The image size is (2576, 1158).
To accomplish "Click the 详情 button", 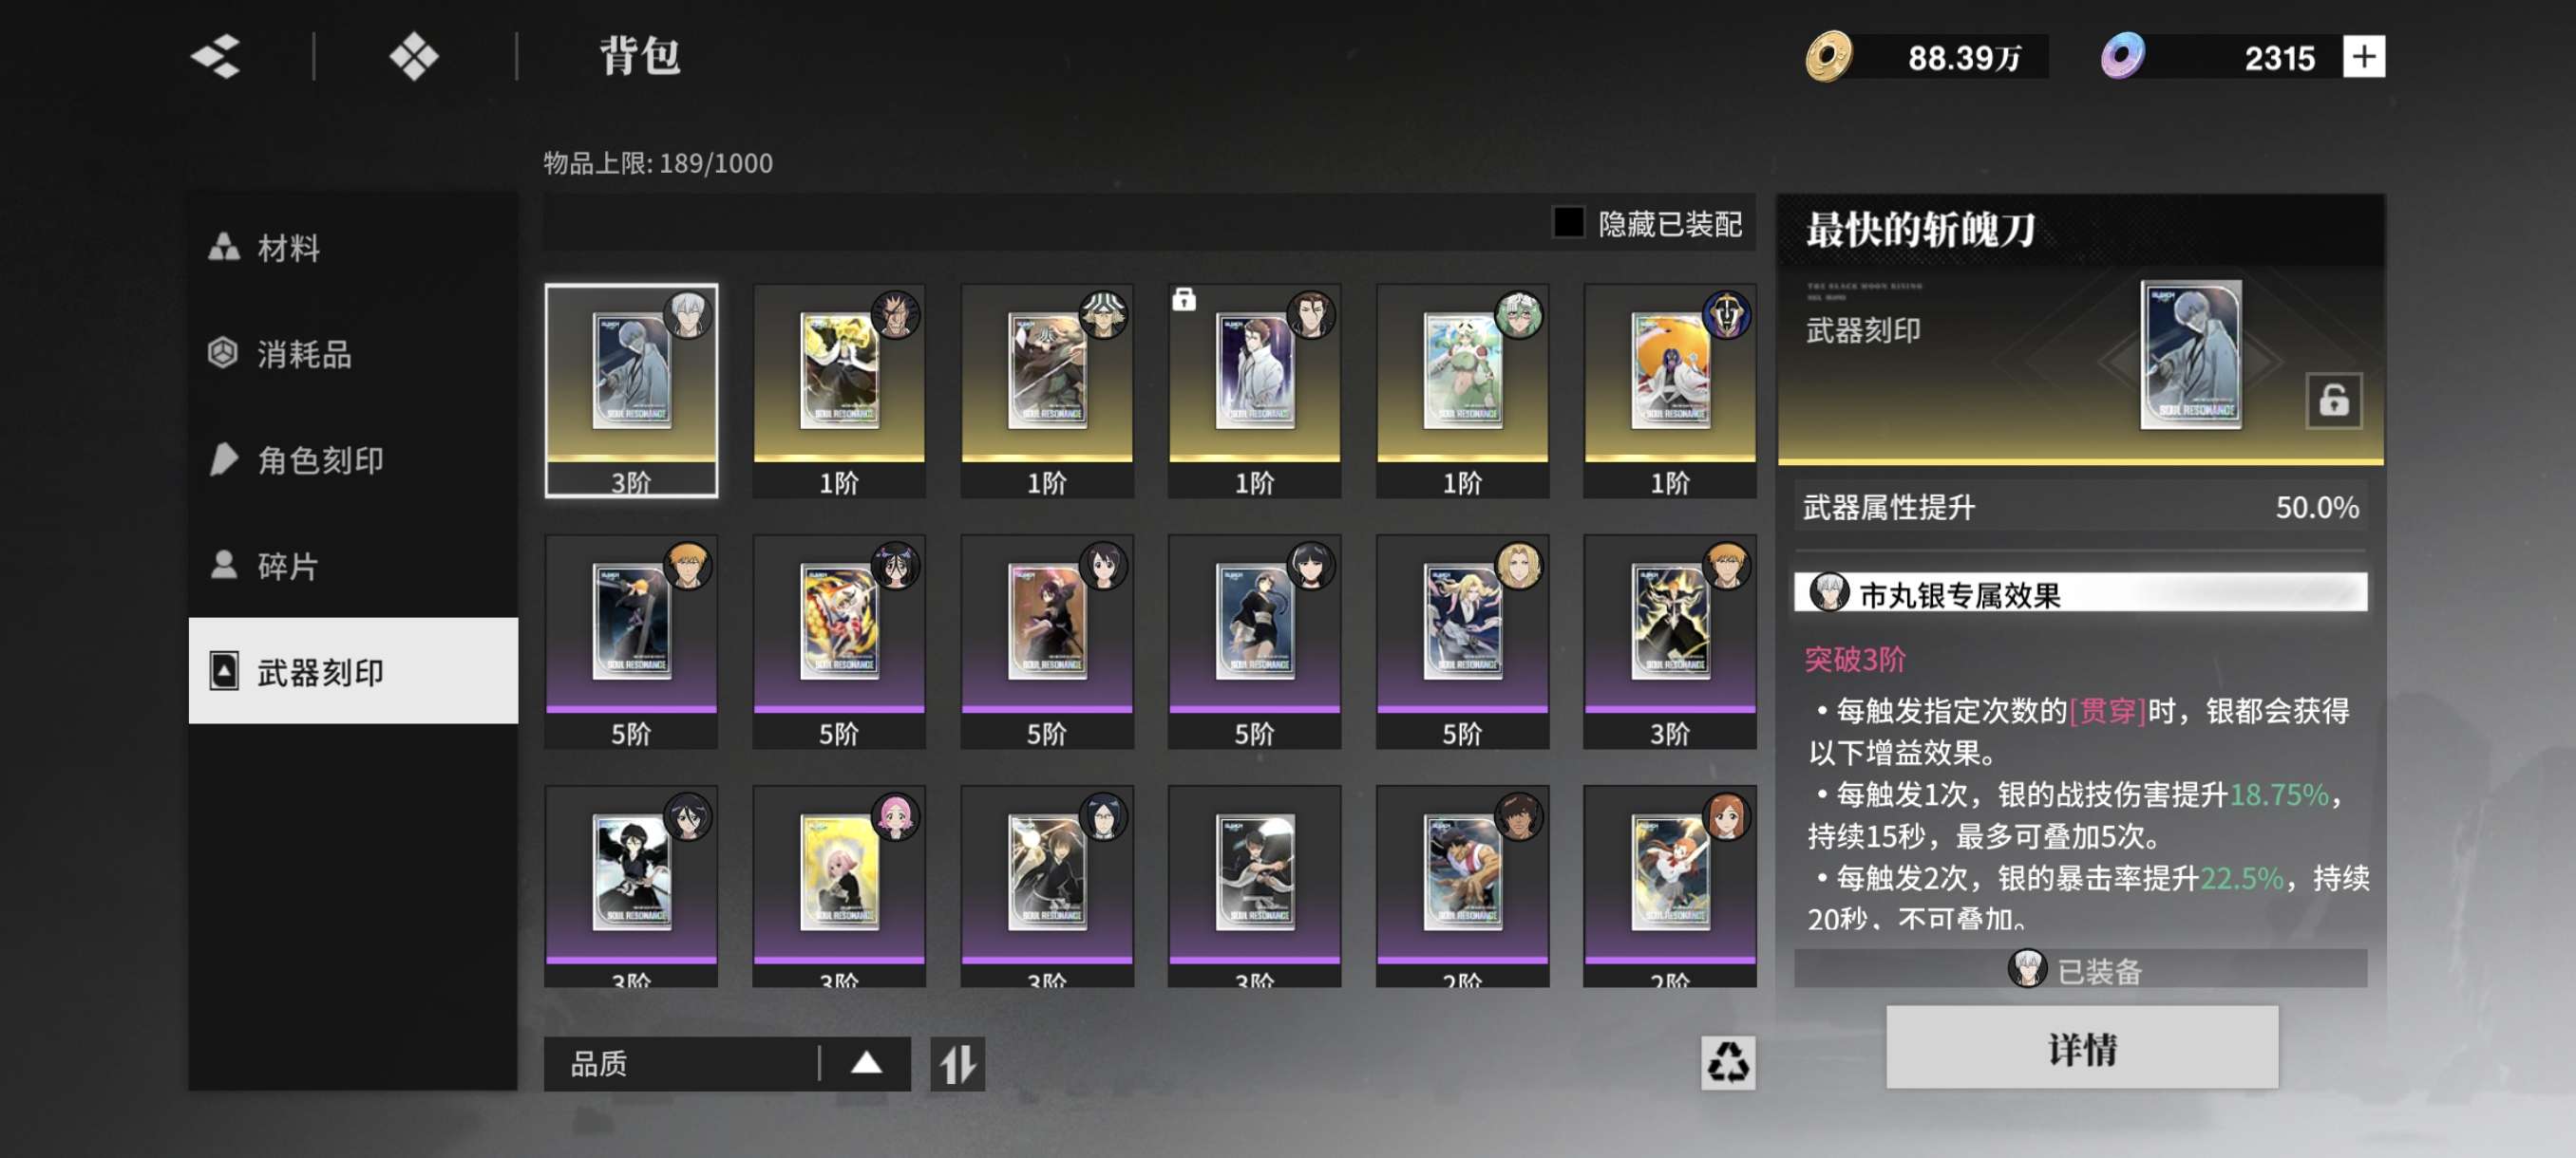I will click(2081, 1048).
